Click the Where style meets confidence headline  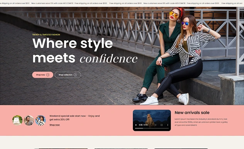pos(85,51)
